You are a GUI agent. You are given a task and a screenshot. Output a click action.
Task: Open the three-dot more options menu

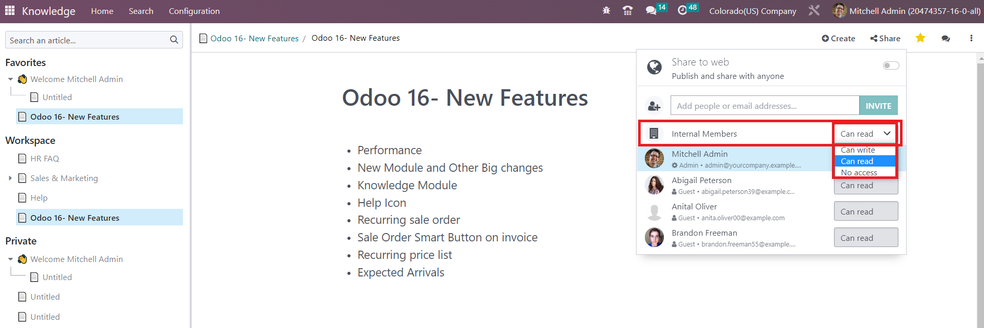pos(971,38)
